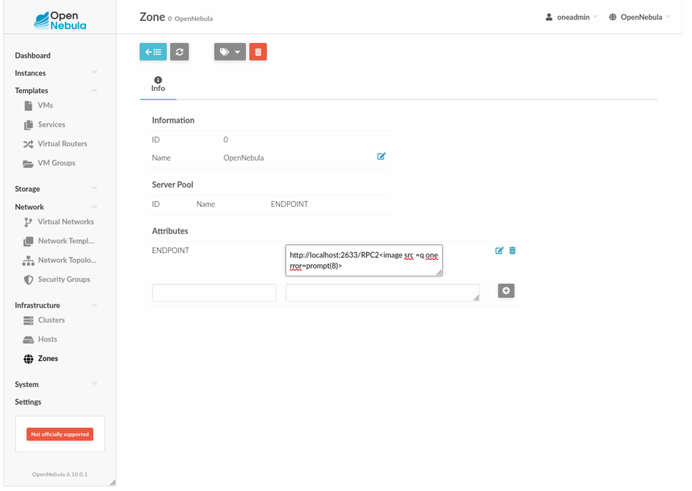Refresh the zone information

tap(180, 51)
